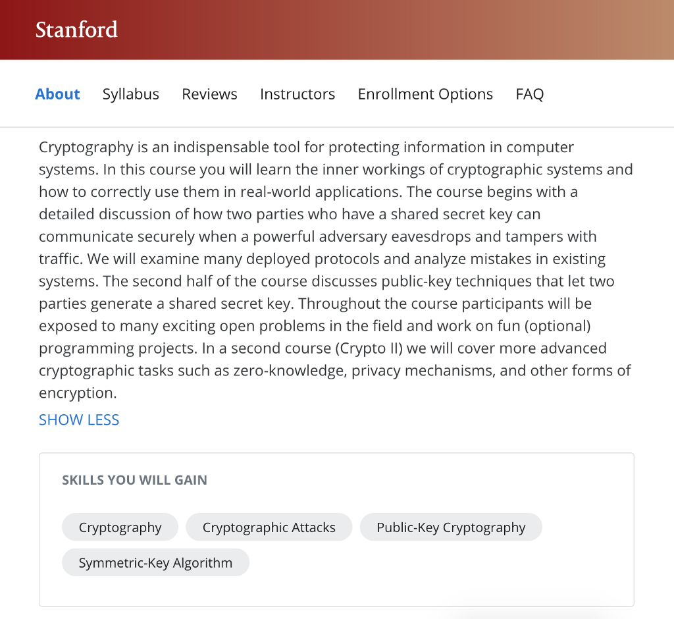674x619 pixels.
Task: Select the Instructors tab
Action: point(298,94)
